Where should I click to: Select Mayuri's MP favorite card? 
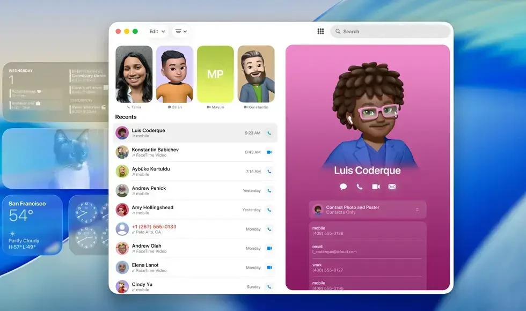(x=215, y=74)
